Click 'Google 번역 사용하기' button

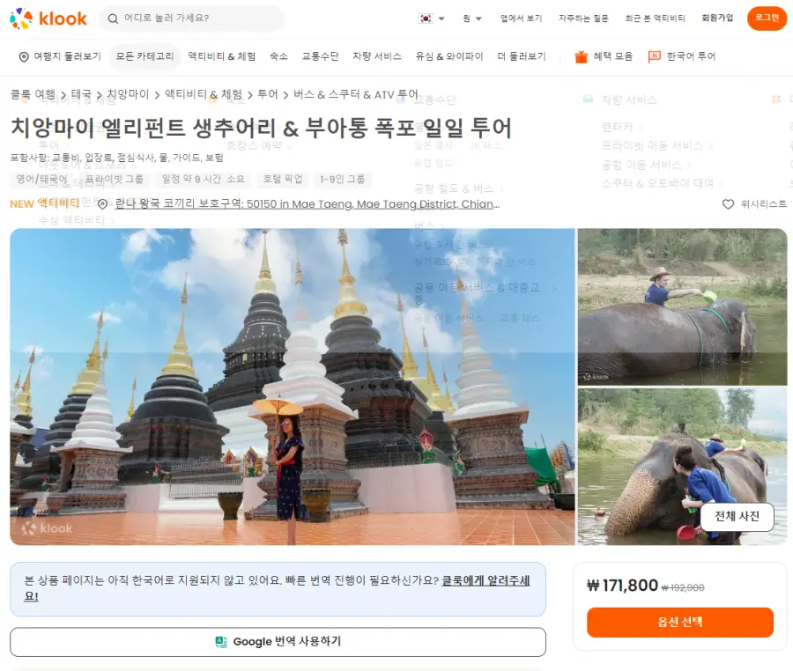278,642
